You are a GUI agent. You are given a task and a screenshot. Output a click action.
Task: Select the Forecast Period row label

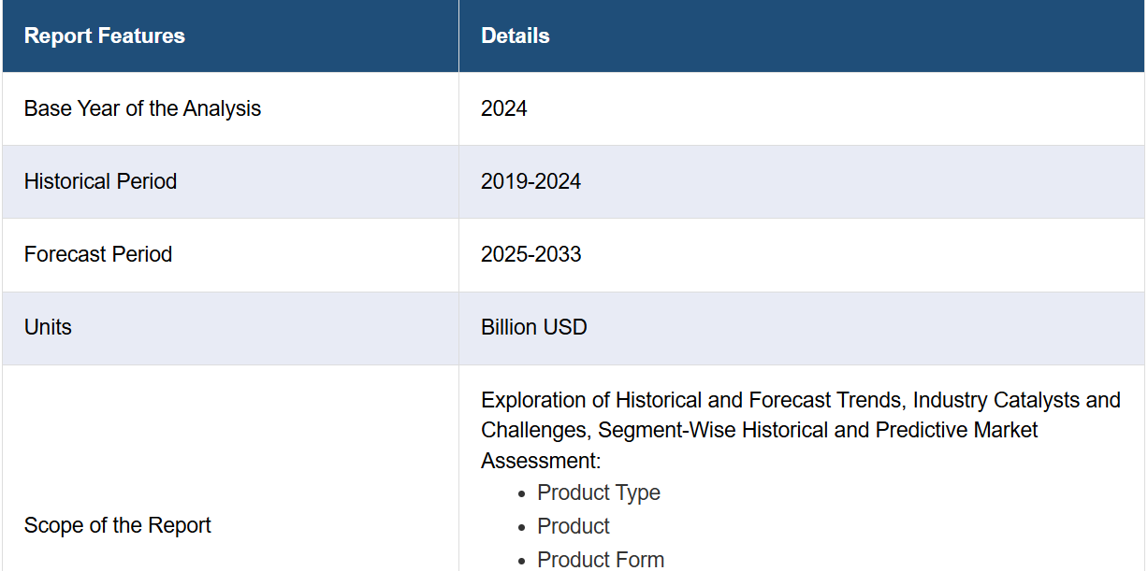click(98, 254)
